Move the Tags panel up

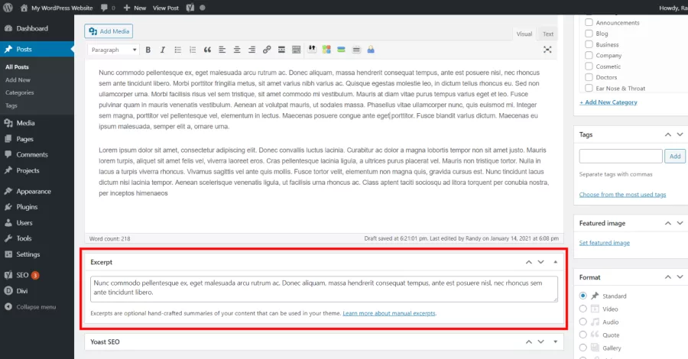(668, 134)
